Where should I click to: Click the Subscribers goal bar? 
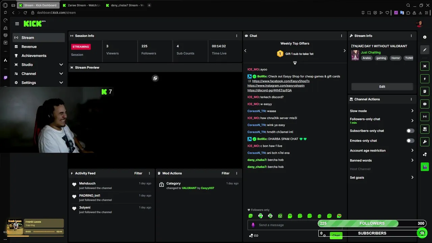tap(372, 233)
